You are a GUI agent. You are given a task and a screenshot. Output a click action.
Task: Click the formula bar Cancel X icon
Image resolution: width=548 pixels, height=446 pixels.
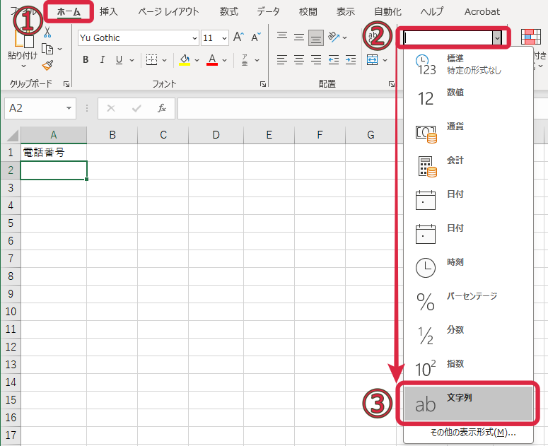click(111, 108)
